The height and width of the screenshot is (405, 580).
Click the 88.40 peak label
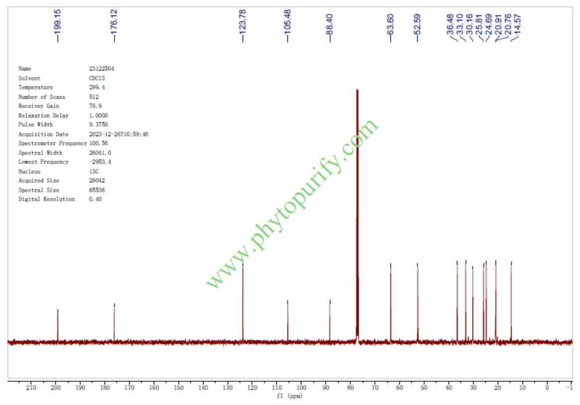tap(330, 23)
